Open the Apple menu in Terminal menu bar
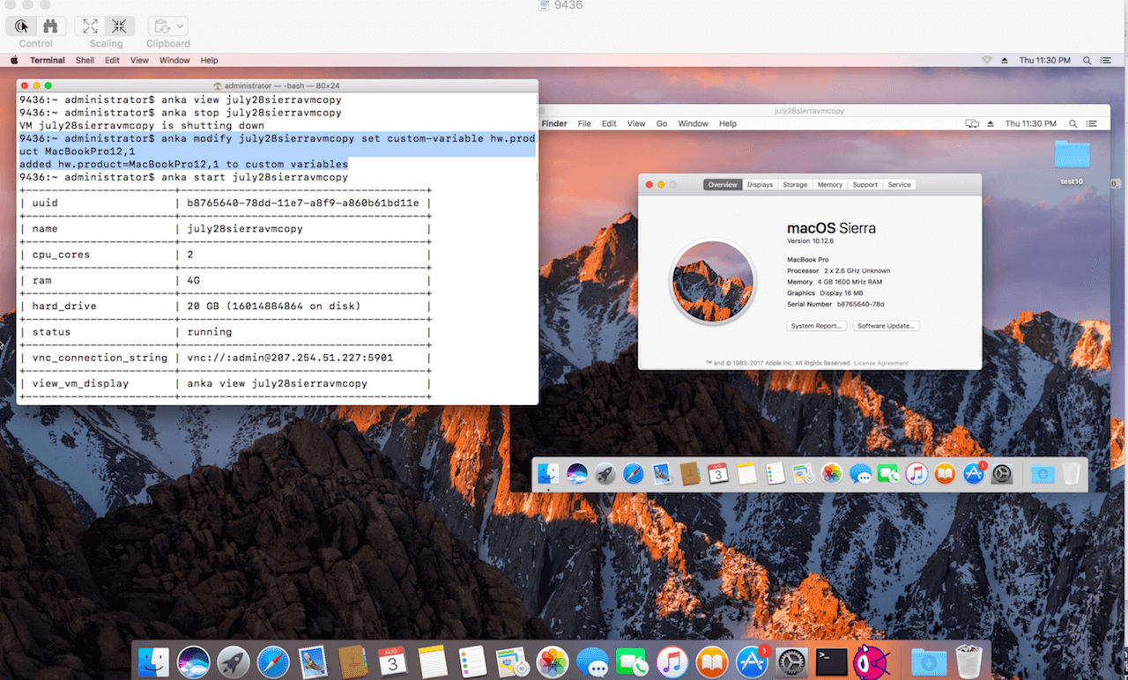Image resolution: width=1128 pixels, height=680 pixels. [14, 60]
